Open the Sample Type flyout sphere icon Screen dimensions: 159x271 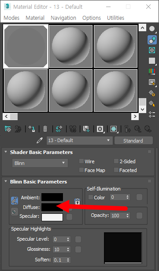152,29
